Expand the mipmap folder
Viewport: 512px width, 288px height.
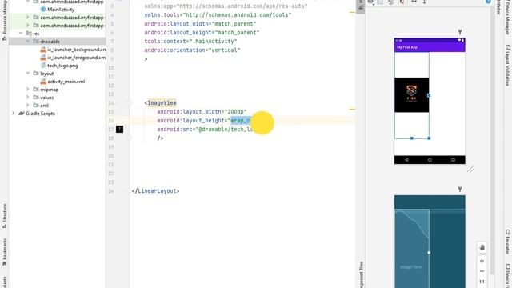click(28, 90)
